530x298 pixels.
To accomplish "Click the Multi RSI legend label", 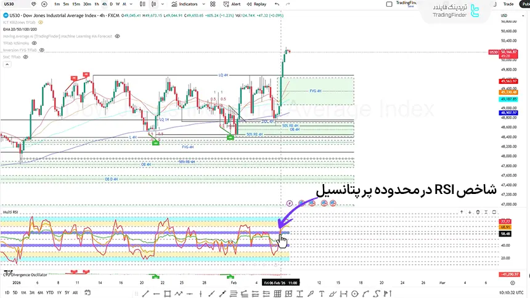I will pyautogui.click(x=10, y=212).
